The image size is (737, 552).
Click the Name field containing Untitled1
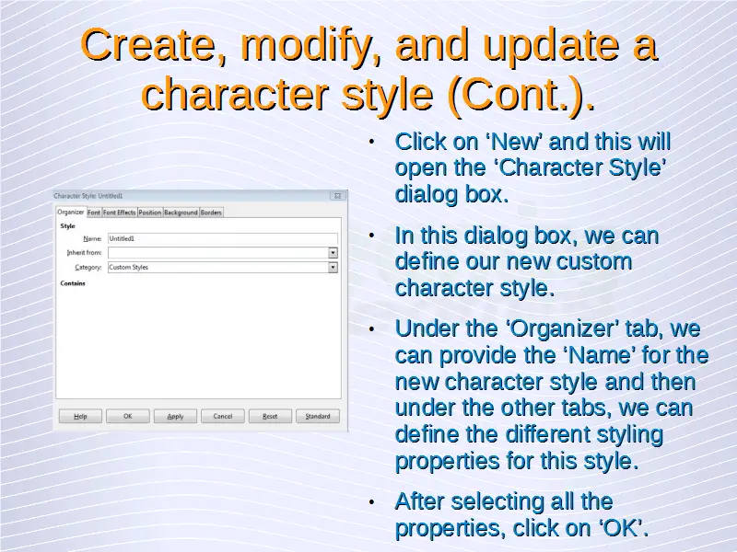coord(221,238)
